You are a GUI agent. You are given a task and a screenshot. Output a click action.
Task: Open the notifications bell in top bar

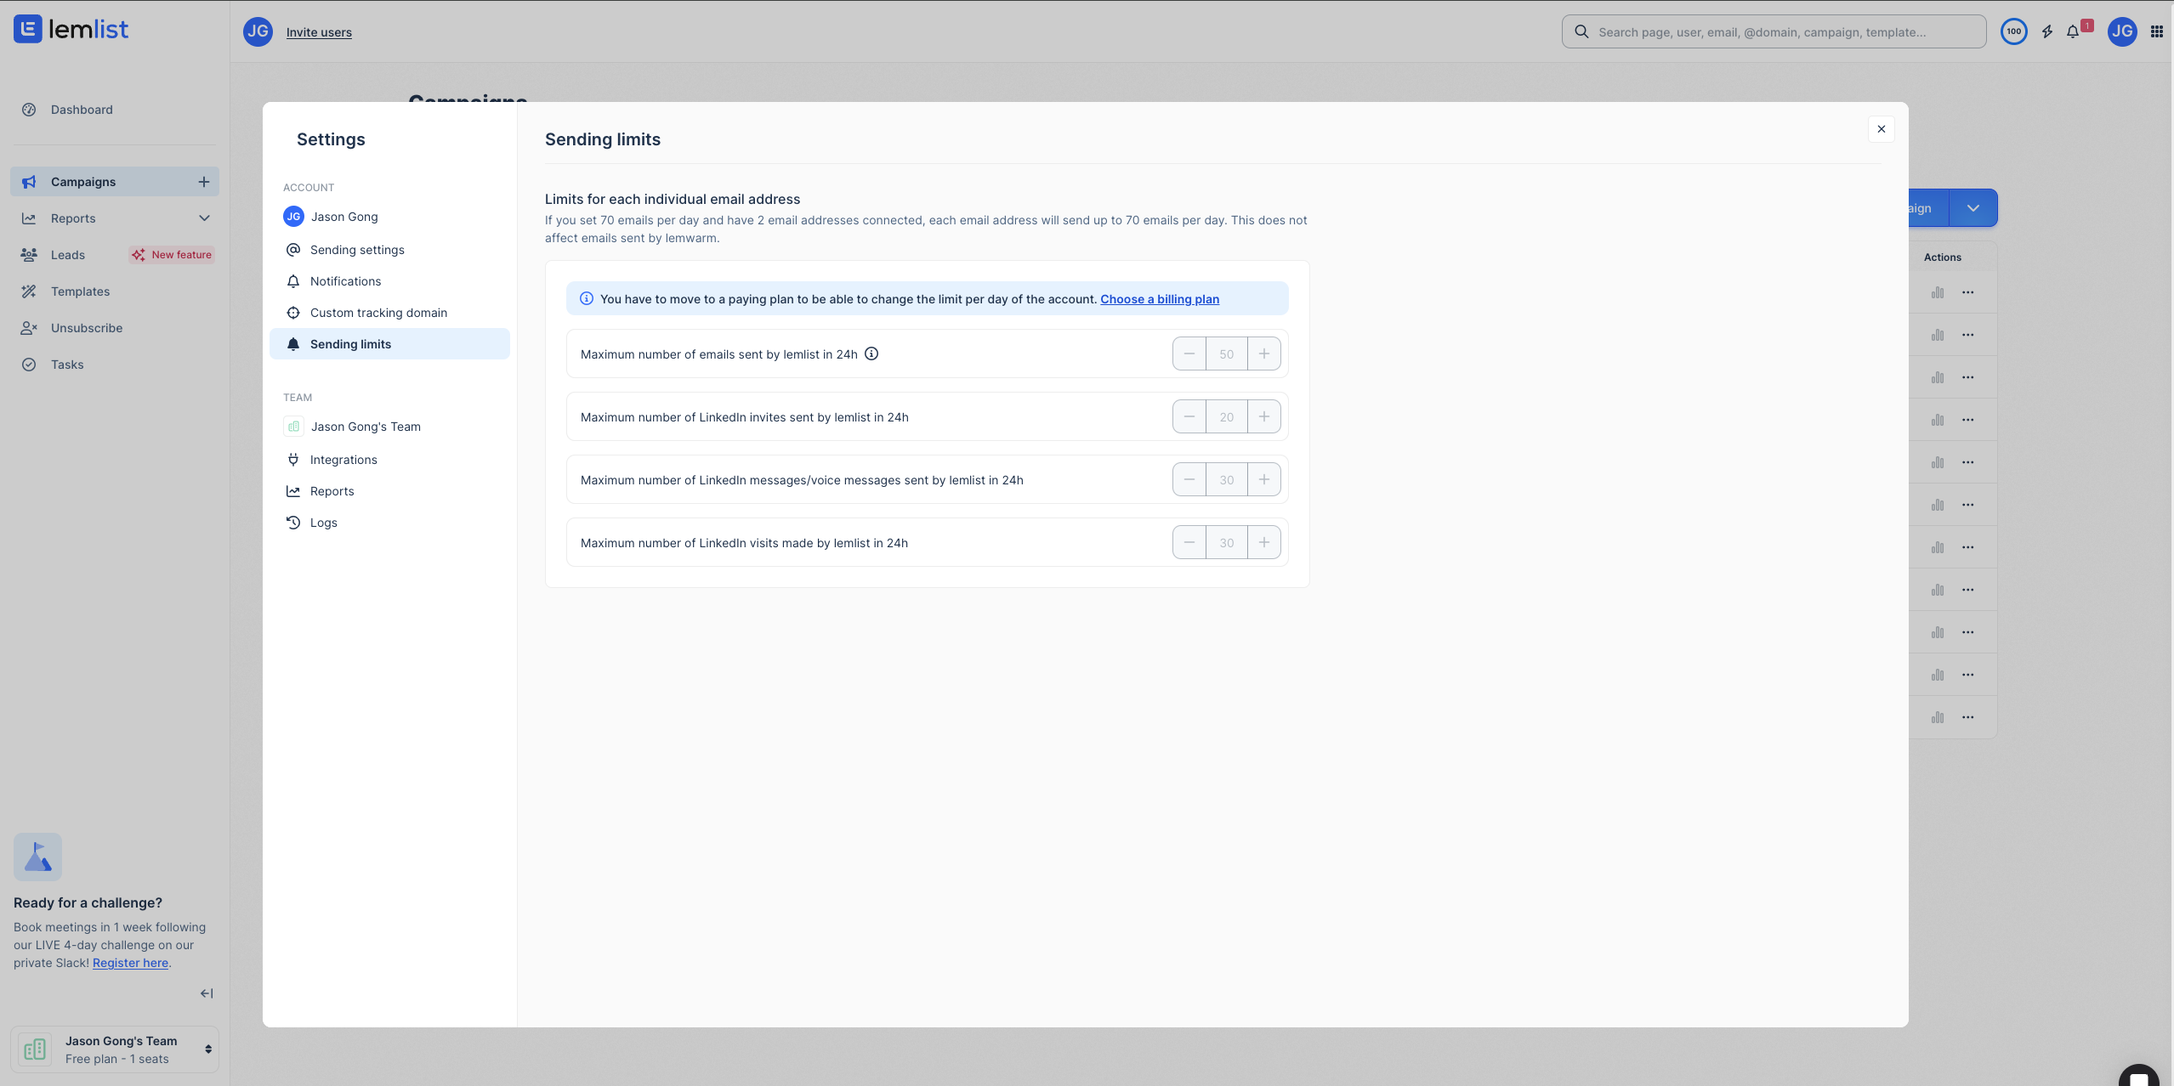point(2073,31)
